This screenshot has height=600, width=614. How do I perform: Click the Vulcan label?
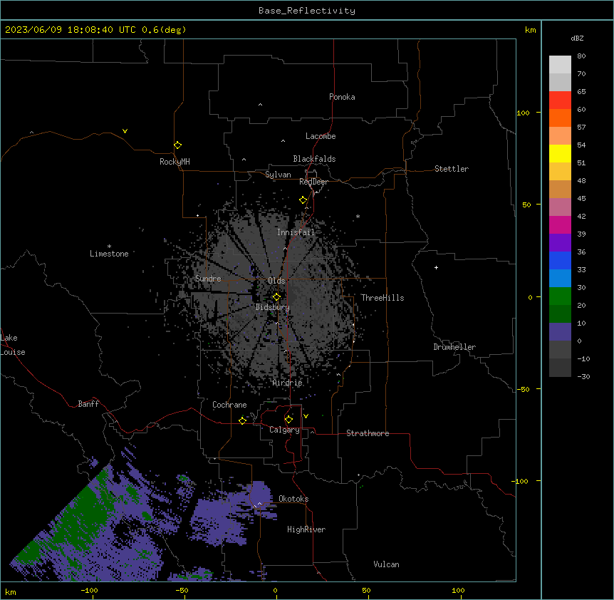[x=387, y=564]
